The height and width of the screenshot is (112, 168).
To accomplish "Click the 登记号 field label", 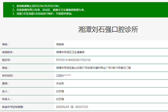I will (7, 60).
